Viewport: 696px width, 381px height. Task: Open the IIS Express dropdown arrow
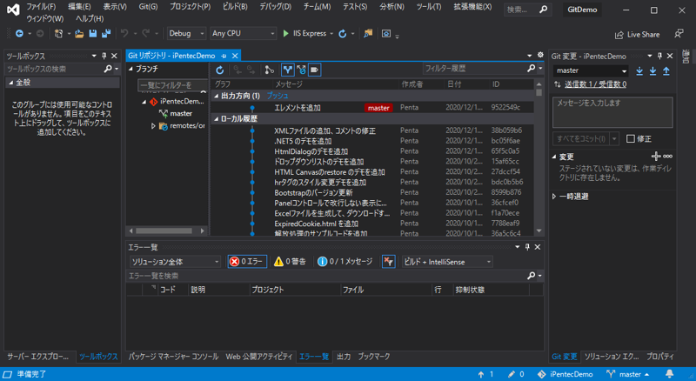[331, 34]
